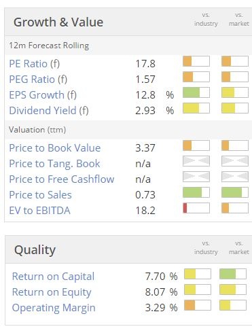
Task: Click the Growth & Value panel heading
Action: tap(58, 22)
